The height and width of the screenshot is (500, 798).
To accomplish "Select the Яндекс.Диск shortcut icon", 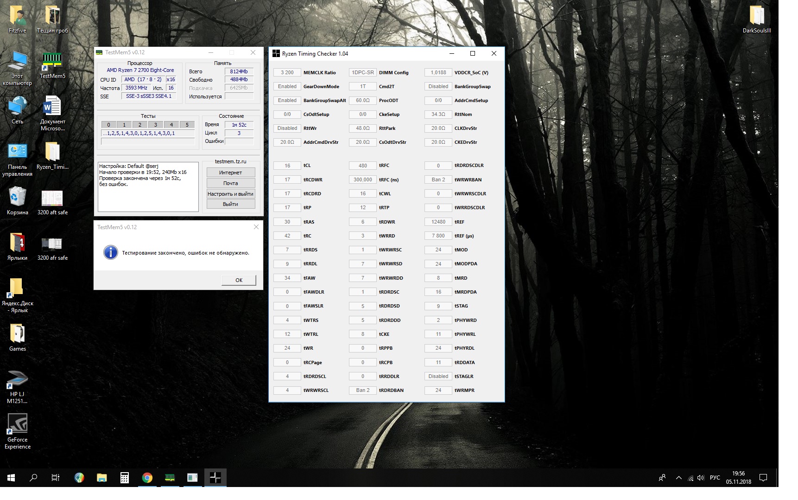I will tap(17, 295).
